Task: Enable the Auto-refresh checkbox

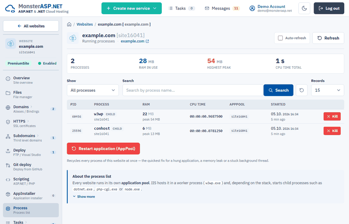Action: pos(280,38)
